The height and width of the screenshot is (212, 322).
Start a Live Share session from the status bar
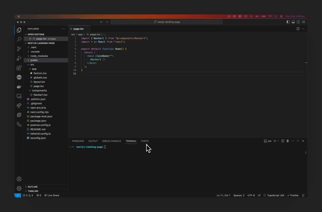tap(52, 195)
